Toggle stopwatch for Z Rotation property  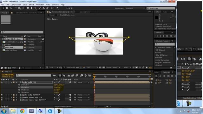pos(19,92)
